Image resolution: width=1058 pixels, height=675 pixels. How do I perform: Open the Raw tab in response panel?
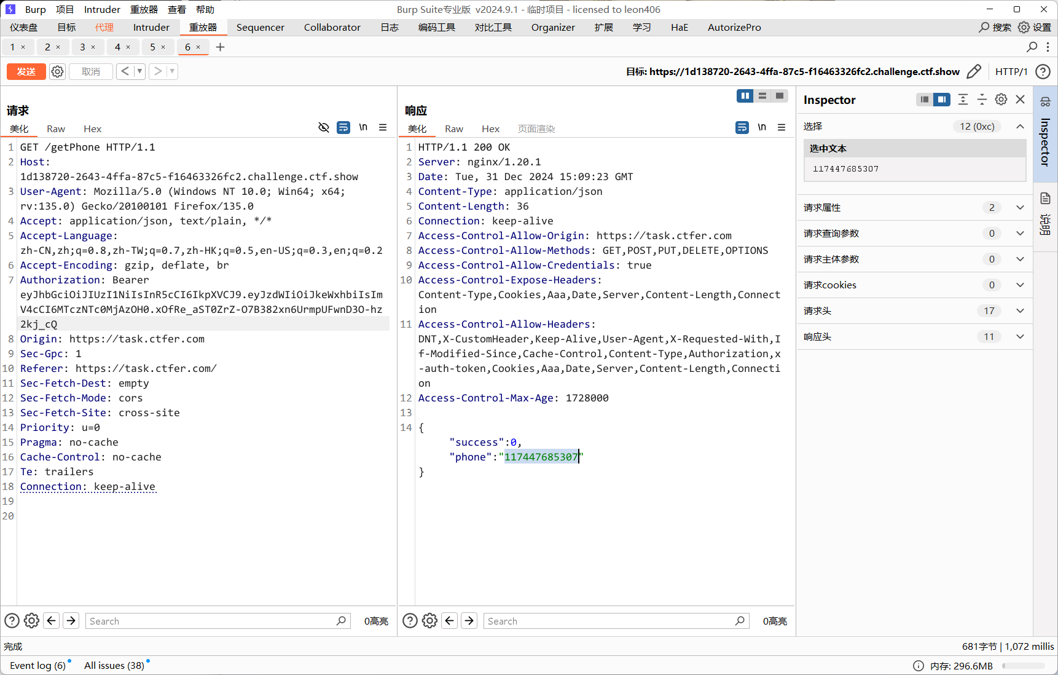coord(454,129)
